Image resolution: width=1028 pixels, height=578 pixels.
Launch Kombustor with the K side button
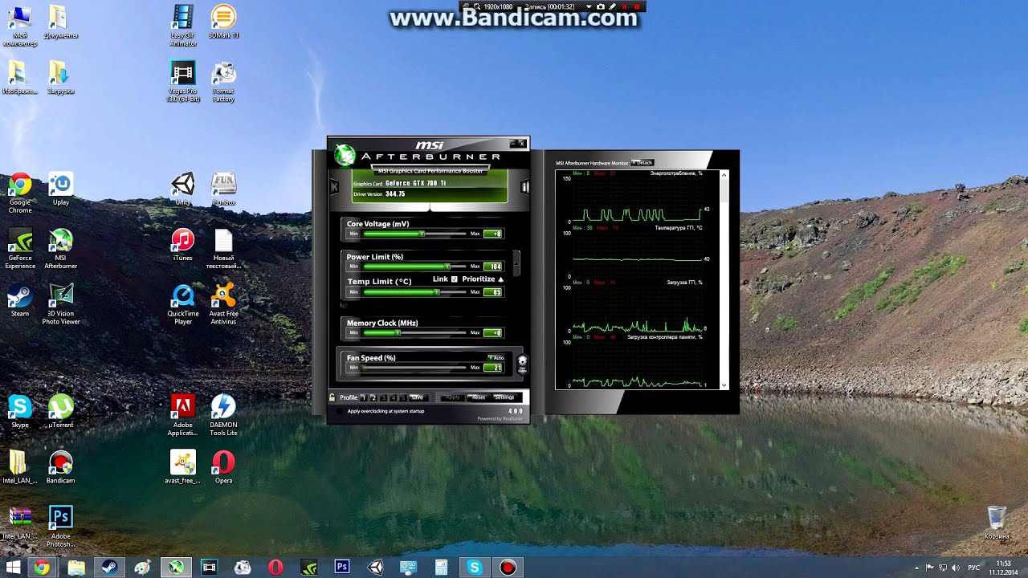click(x=334, y=186)
